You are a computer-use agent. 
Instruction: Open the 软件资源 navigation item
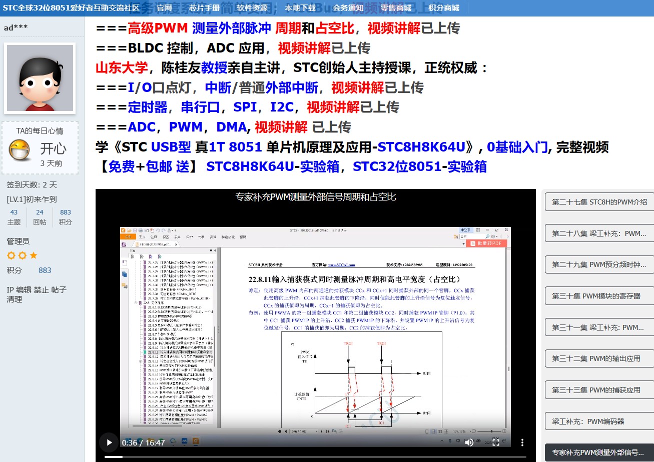tap(252, 8)
